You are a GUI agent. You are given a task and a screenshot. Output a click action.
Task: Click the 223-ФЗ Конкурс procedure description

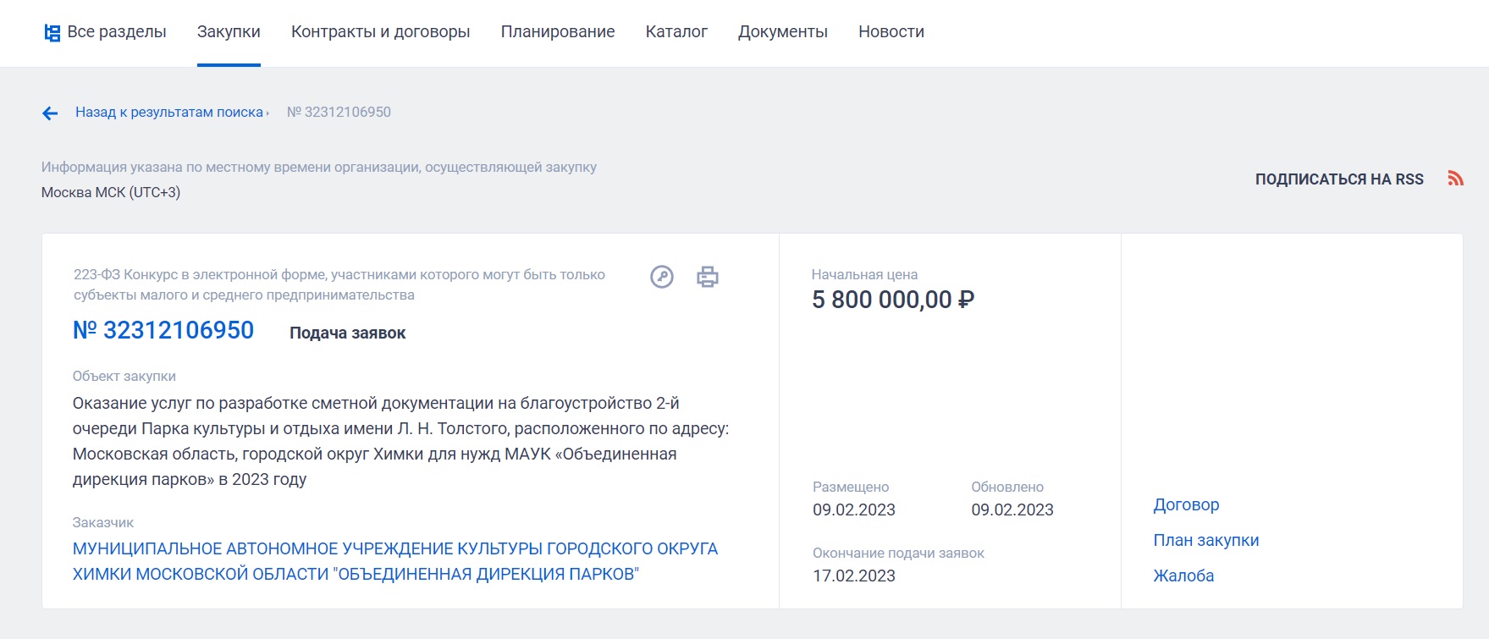tap(339, 285)
